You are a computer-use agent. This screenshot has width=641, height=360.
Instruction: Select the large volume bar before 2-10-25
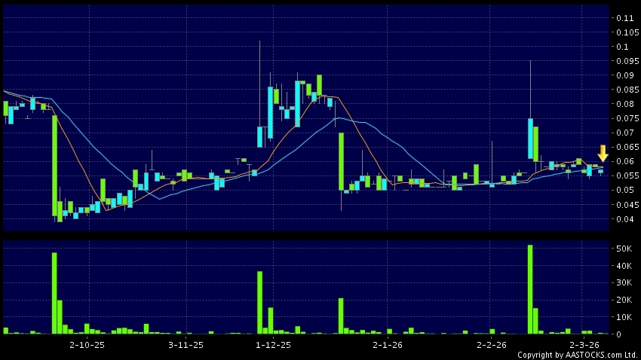54,294
